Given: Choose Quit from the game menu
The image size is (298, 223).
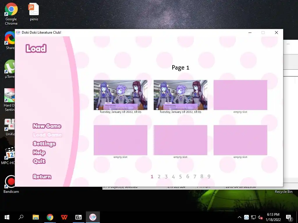Looking at the screenshot, I should coord(39,161).
